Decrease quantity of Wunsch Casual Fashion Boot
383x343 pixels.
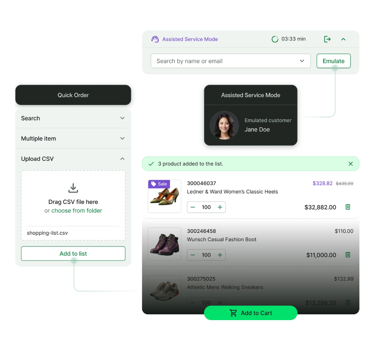[193, 255]
